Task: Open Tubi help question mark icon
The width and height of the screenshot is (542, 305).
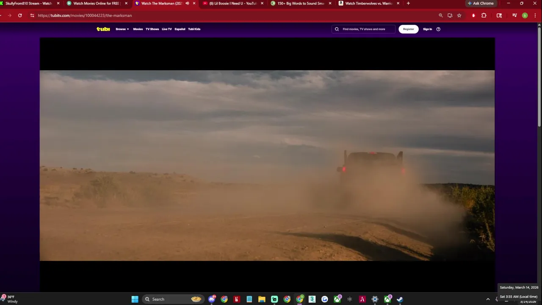Action: (438, 29)
